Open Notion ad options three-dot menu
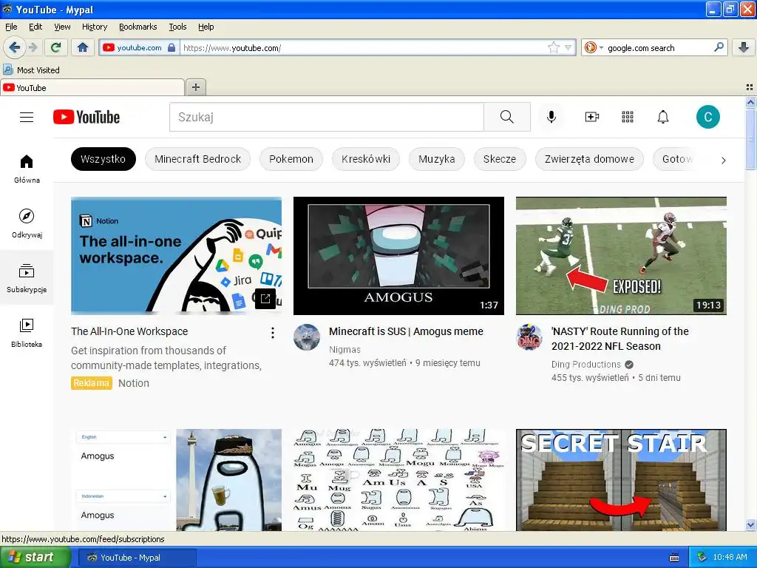This screenshot has height=568, width=757. (272, 332)
